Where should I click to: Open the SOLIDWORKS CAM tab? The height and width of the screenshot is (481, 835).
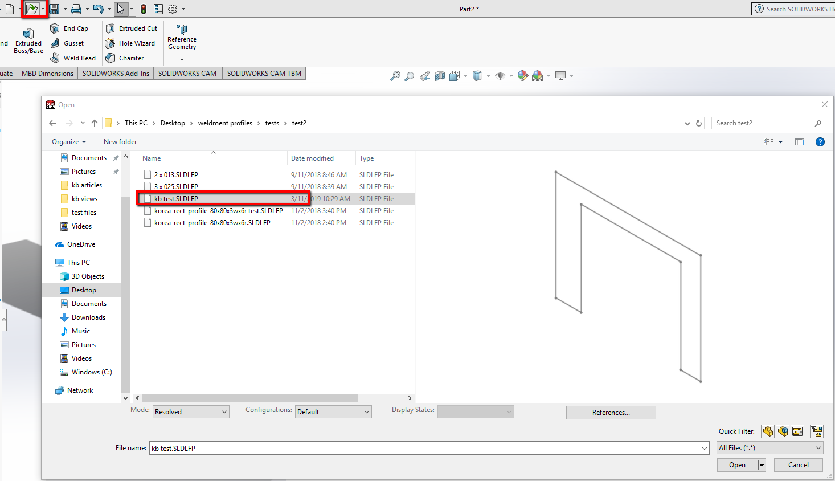[187, 74]
